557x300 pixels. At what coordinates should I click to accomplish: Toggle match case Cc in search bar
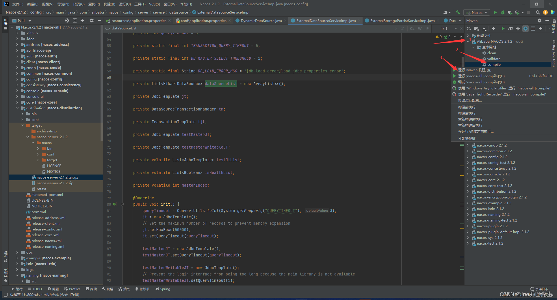pos(412,29)
